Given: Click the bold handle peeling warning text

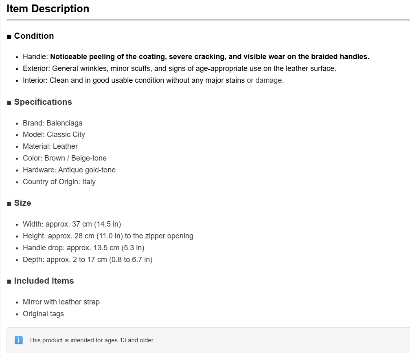Looking at the screenshot, I should click(x=210, y=57).
